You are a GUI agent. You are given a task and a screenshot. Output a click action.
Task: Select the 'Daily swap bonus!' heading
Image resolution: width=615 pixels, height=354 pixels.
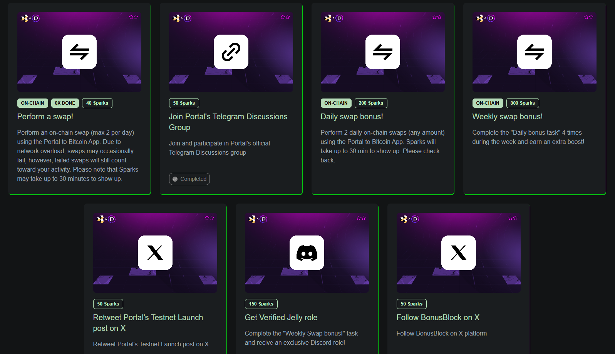pos(352,117)
